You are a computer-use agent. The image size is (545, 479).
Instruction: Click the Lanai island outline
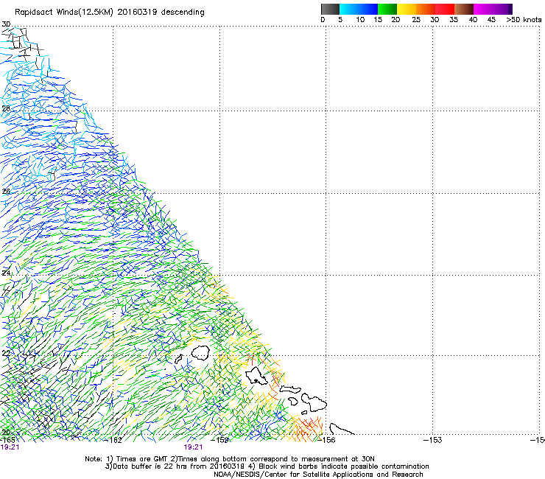tap(293, 402)
